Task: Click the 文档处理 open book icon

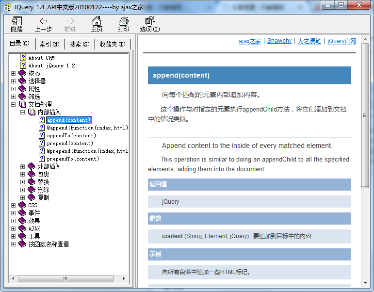Action: click(22, 104)
